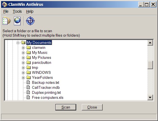Select the tmp label in the tree
This screenshot has height=121, width=158.
[35, 67]
